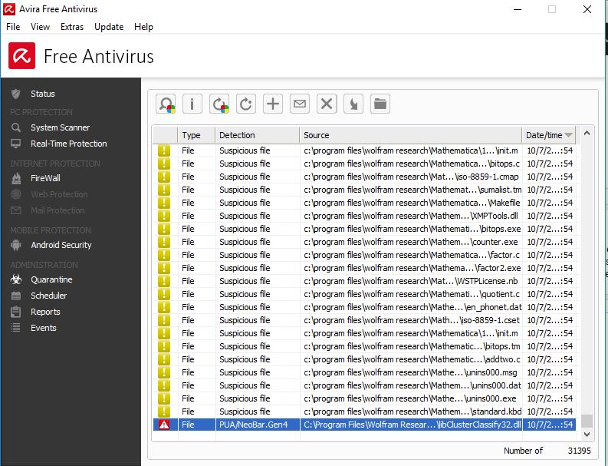Click the scrollbar up arrow
This screenshot has height=466, width=608.
(587, 134)
